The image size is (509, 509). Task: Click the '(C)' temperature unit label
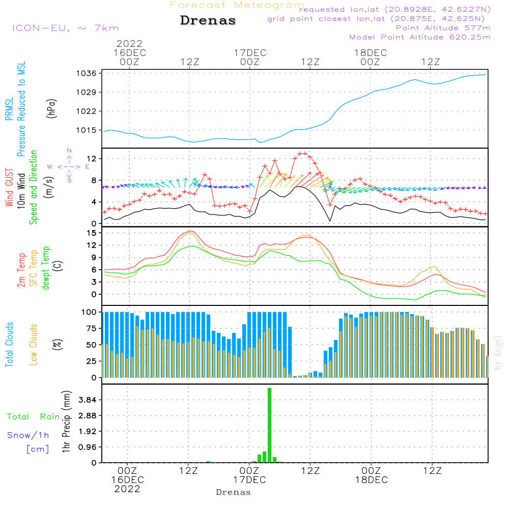tap(58, 266)
